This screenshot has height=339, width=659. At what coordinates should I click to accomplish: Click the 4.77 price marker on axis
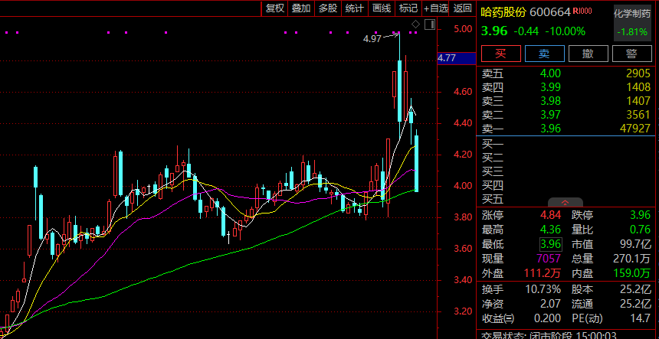coord(457,58)
